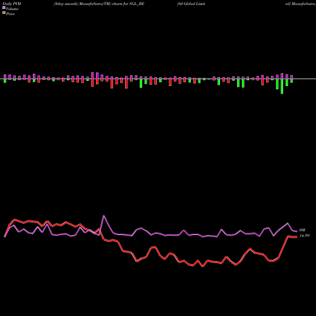Click the MunafaSutra charts for SGL_BE heading
This screenshot has height=316, width=316.
click(x=99, y=4)
